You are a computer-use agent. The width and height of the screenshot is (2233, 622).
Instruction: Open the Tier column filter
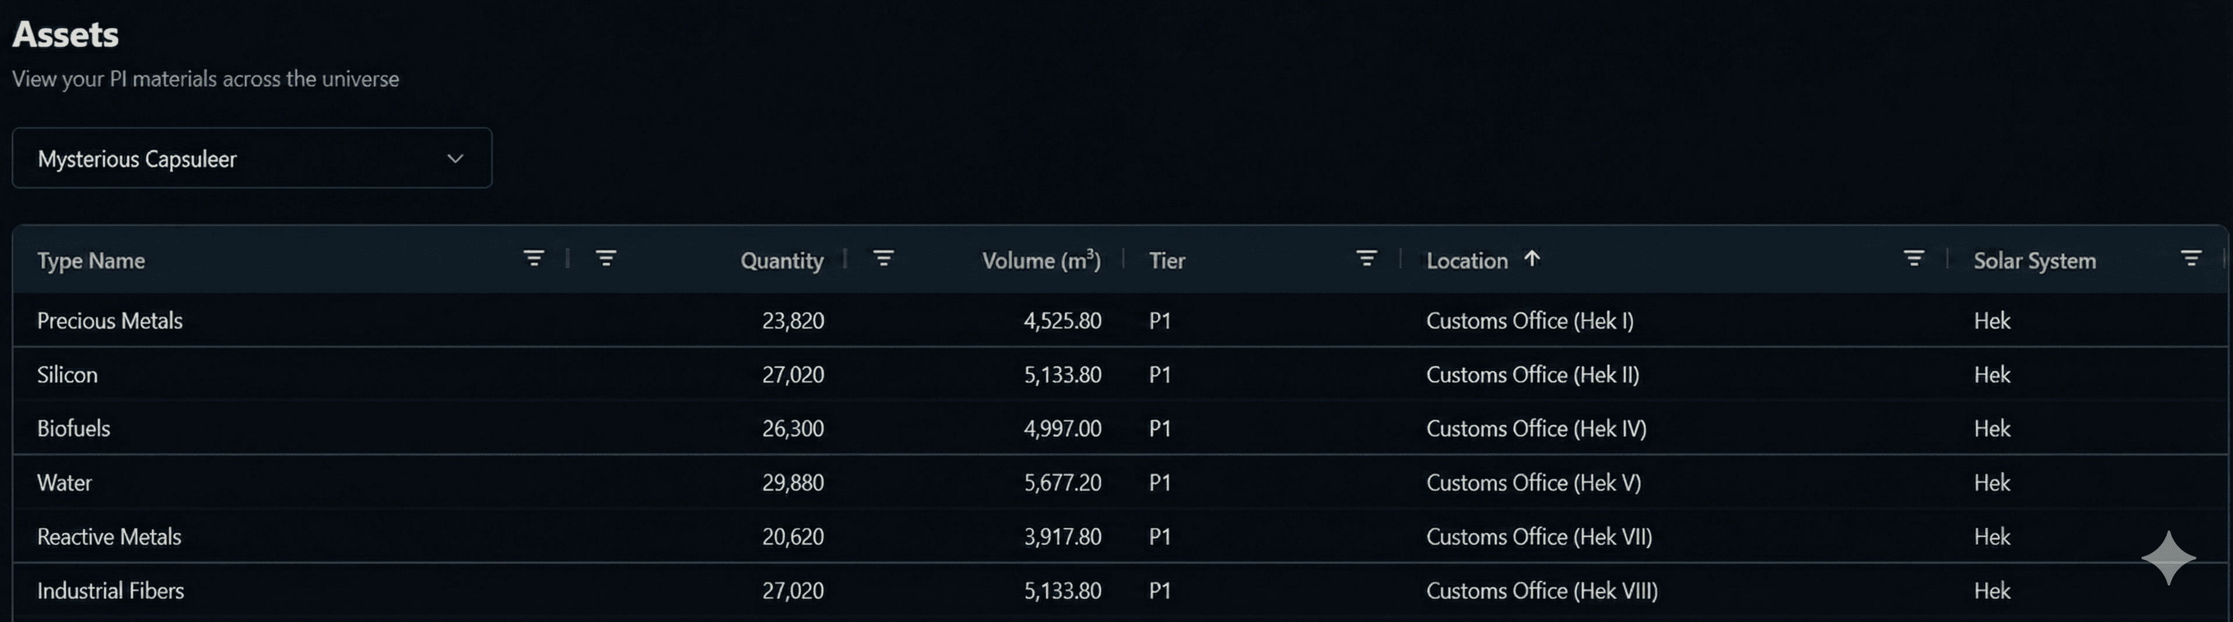[x=1365, y=258]
